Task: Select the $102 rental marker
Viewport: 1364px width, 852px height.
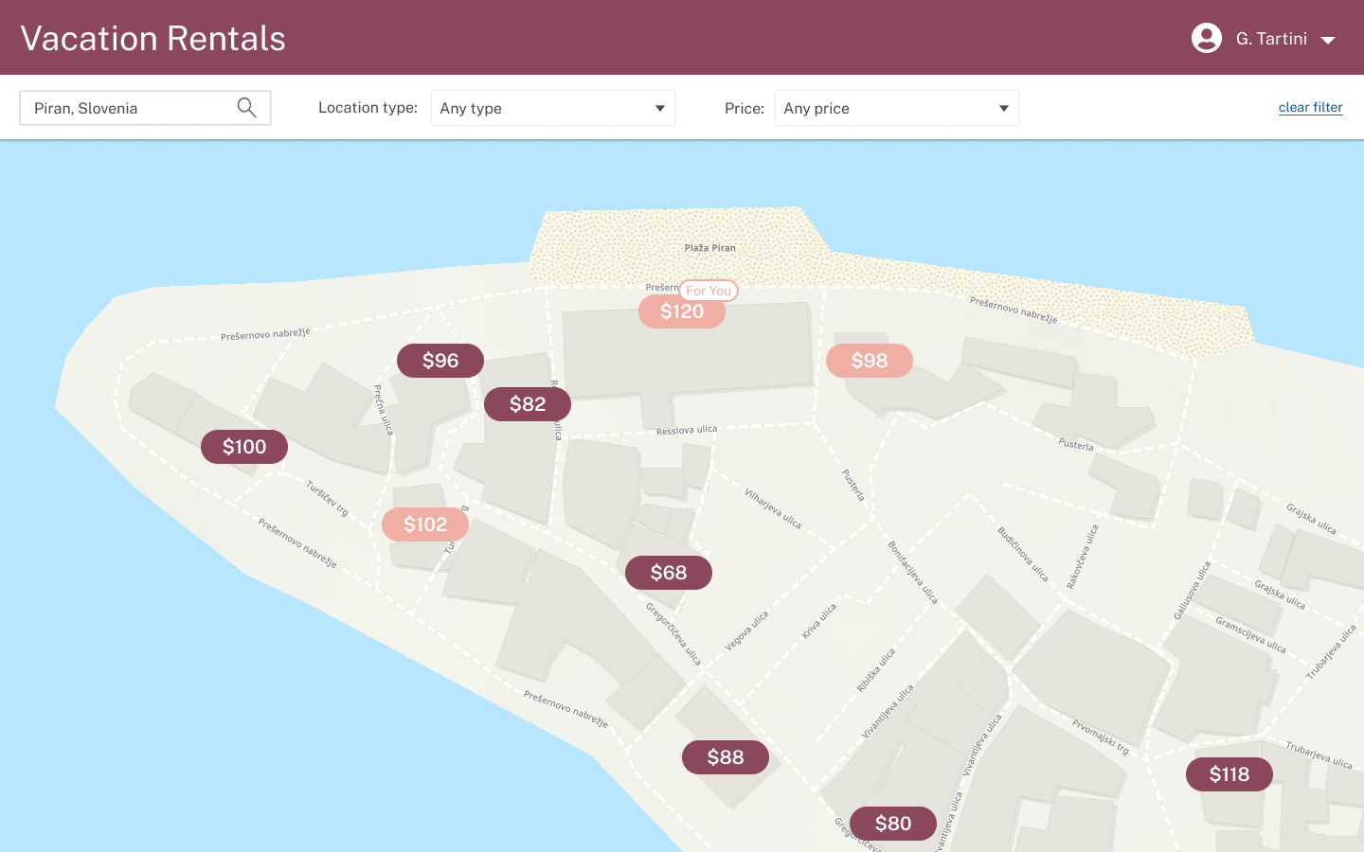Action: coord(425,524)
